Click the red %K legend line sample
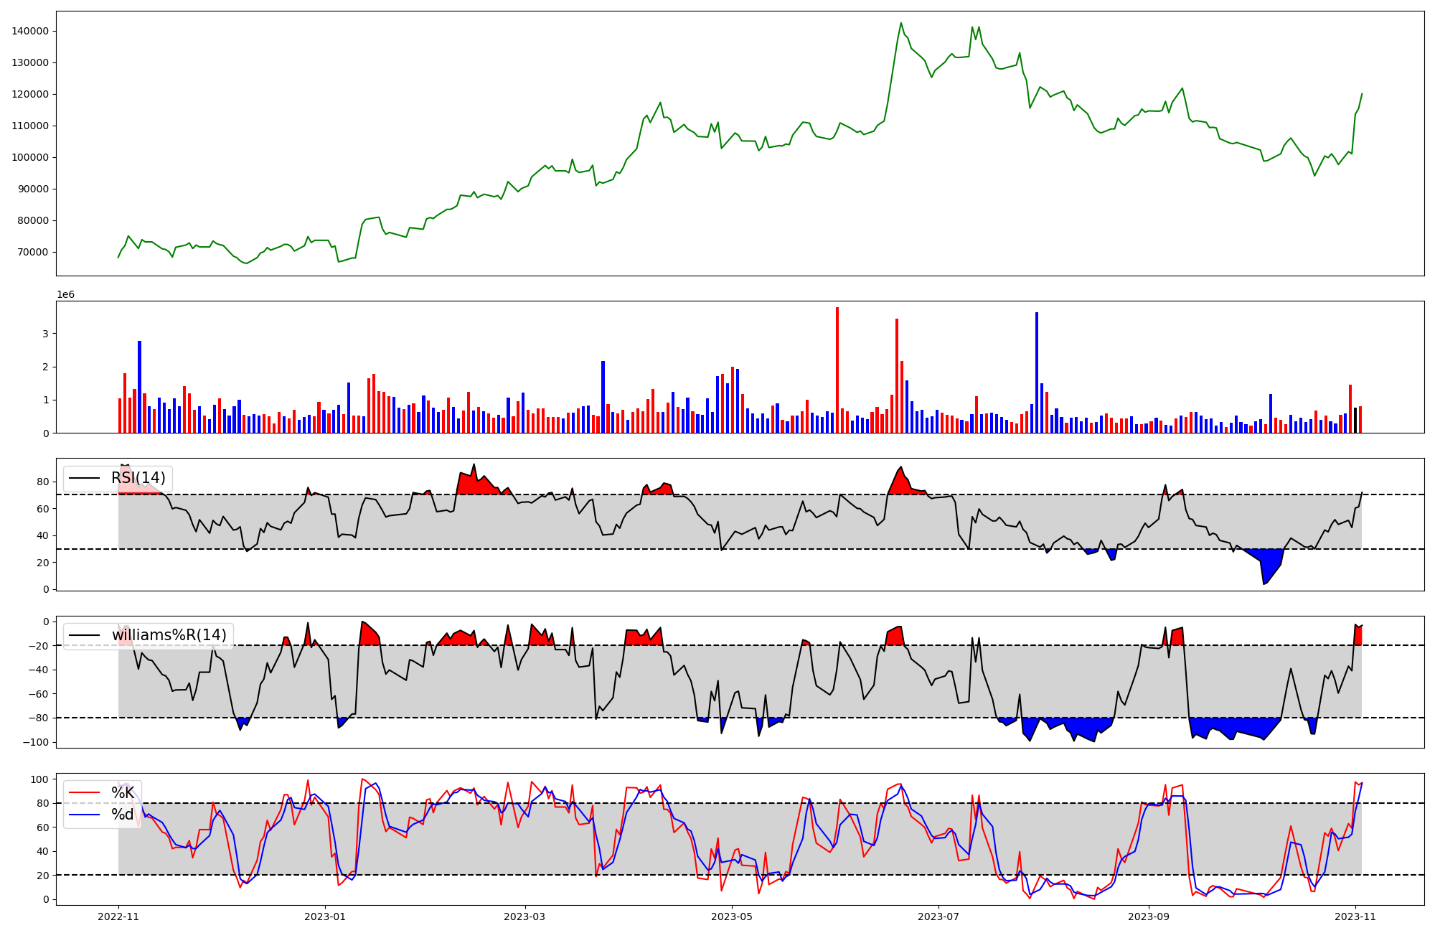1435x933 pixels. pyautogui.click(x=84, y=793)
